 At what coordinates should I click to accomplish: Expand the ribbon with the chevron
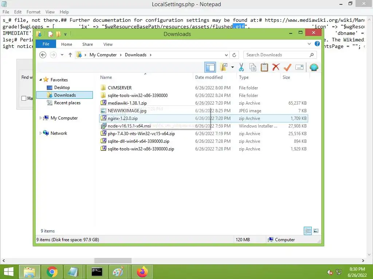click(x=309, y=44)
